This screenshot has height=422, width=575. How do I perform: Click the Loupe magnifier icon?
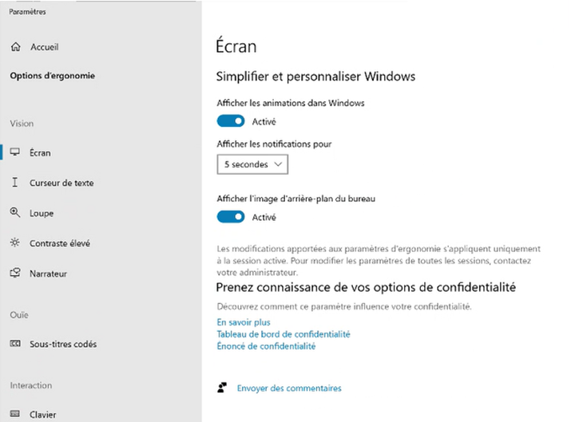click(15, 213)
